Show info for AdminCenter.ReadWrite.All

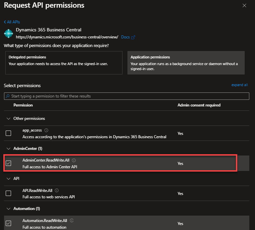click(74, 160)
